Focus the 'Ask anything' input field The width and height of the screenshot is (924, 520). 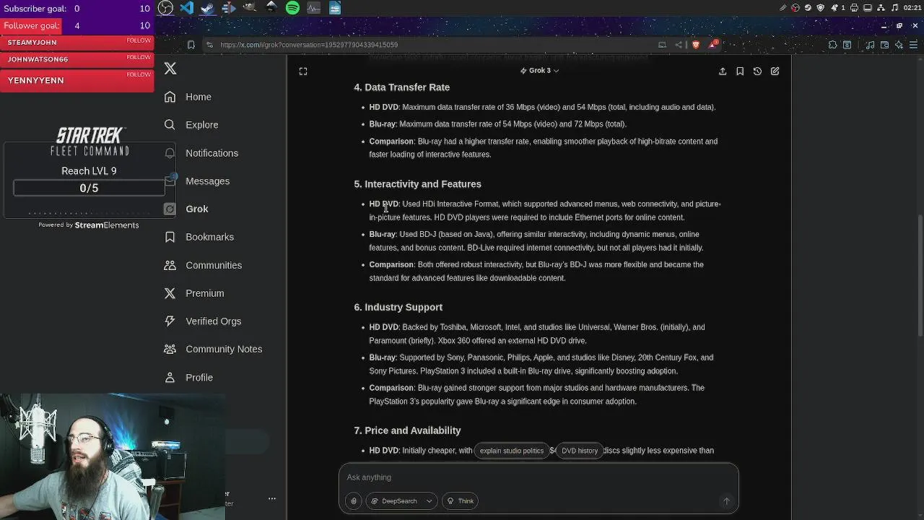pos(539,477)
